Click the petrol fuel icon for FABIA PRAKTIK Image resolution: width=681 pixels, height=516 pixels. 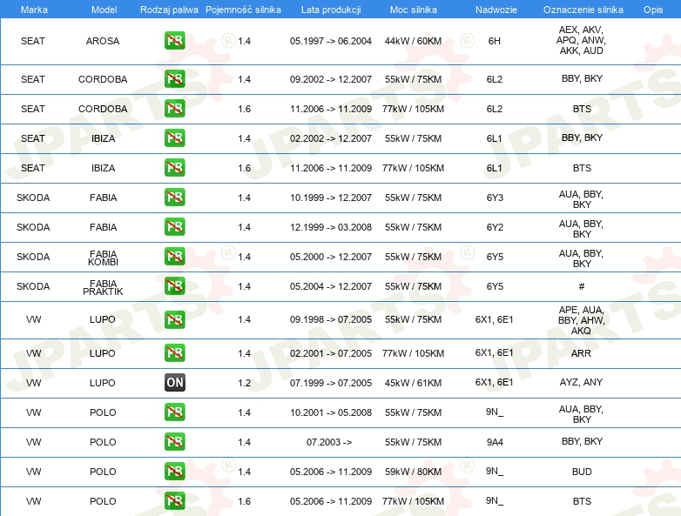[174, 286]
